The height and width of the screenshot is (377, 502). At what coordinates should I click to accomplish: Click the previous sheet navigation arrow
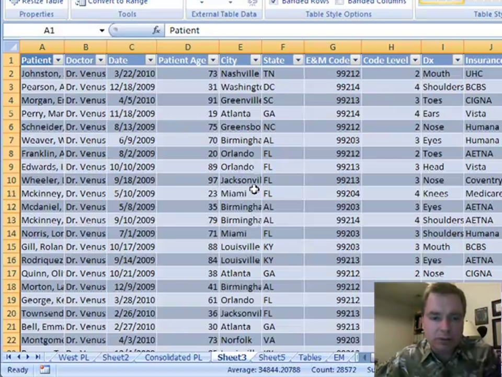(19, 357)
